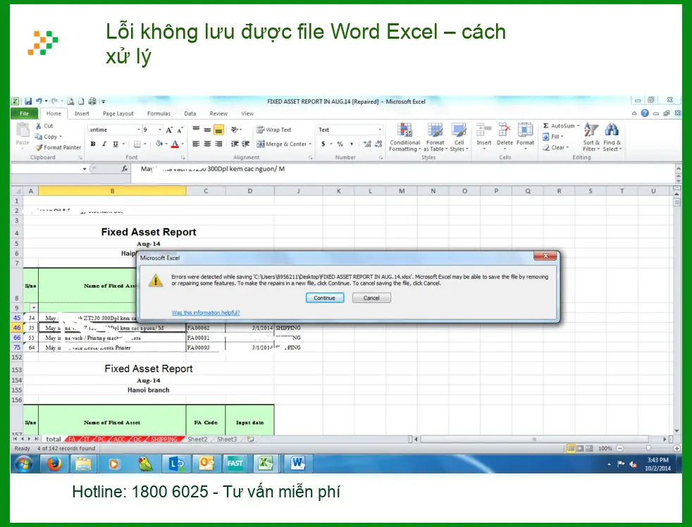Click AutoSum sigma icon
The height and width of the screenshot is (527, 692).
[546, 126]
